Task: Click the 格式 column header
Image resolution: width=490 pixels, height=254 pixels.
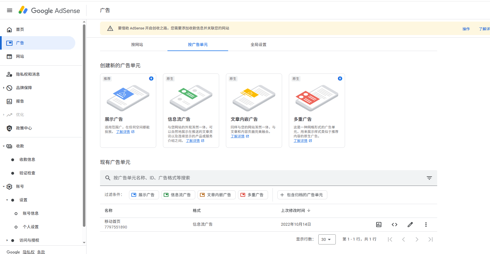Action: [197, 211]
